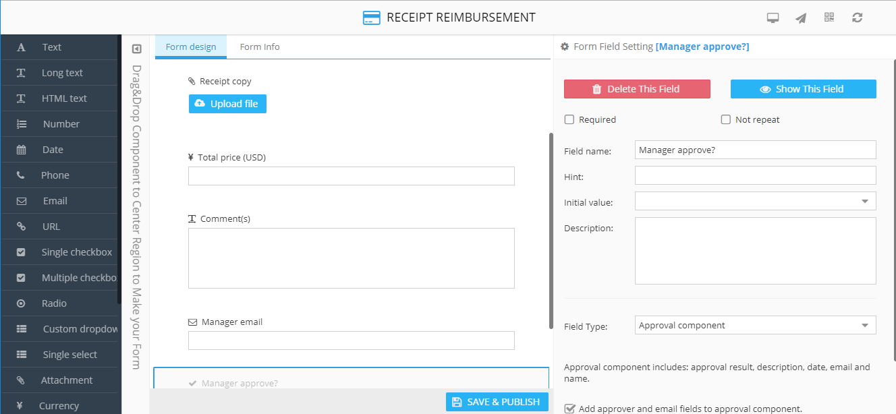Select the HTML text component
The height and width of the screenshot is (414, 896).
(x=59, y=98)
